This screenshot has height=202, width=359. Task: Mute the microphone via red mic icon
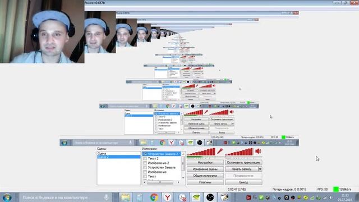click(220, 151)
